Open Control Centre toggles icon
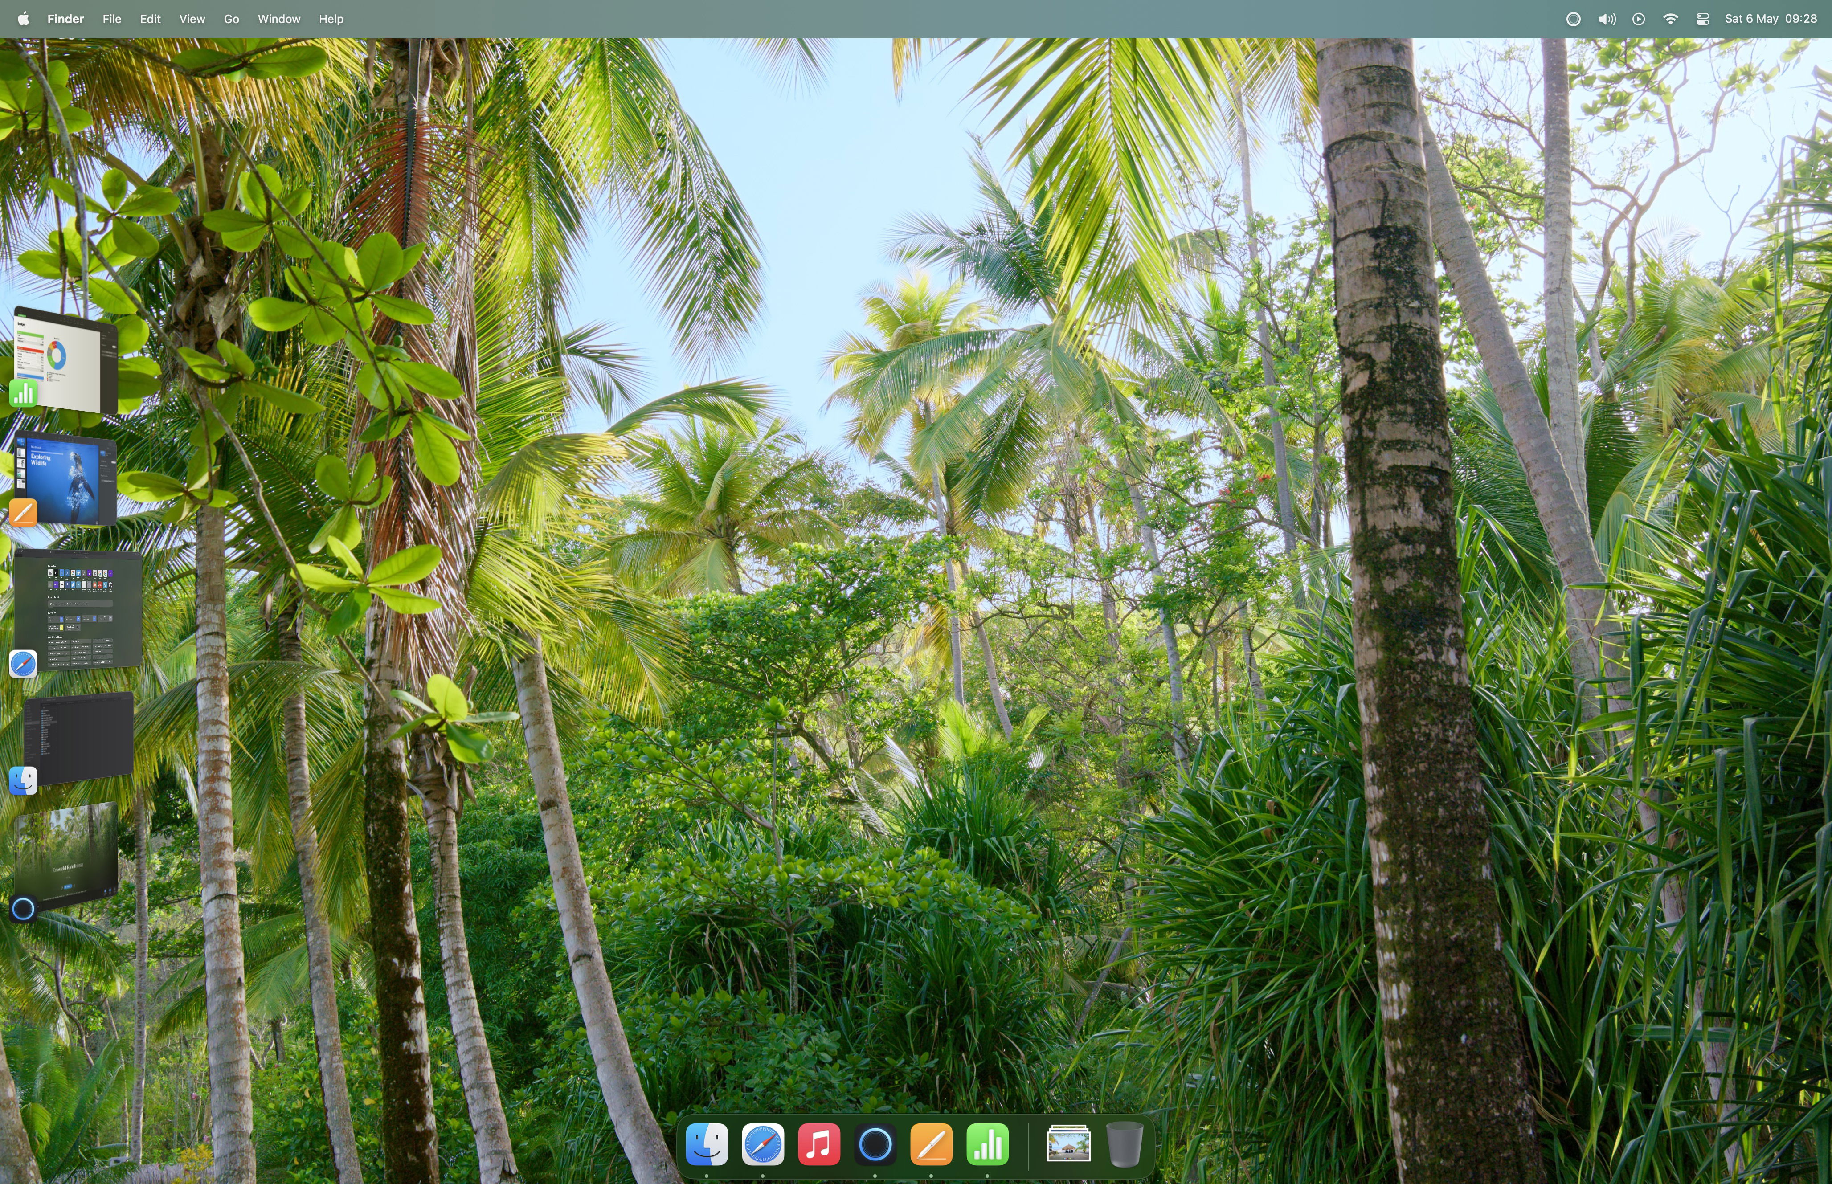Image resolution: width=1832 pixels, height=1184 pixels. 1702,19
